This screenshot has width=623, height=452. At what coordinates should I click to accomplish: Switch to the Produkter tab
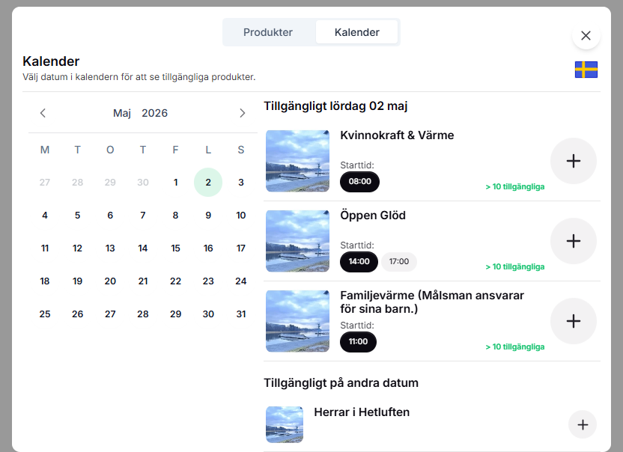[268, 32]
